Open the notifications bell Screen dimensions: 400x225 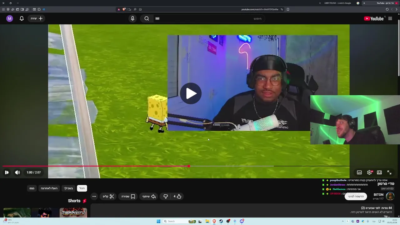coord(22,18)
